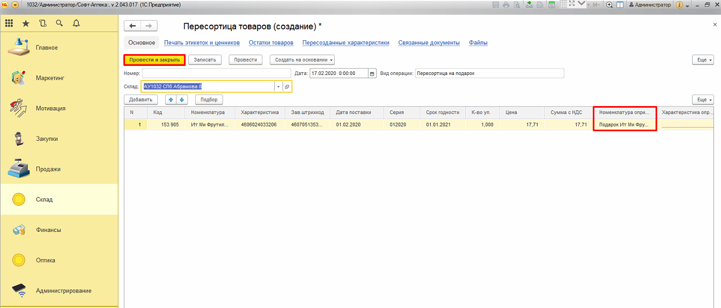Select the Номенклатура оприходования cell
Image resolution: width=721 pixels, height=308 pixels.
coord(624,124)
